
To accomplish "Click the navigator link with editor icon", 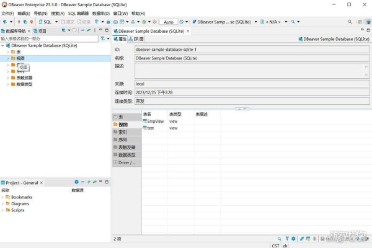I will click(89, 30).
